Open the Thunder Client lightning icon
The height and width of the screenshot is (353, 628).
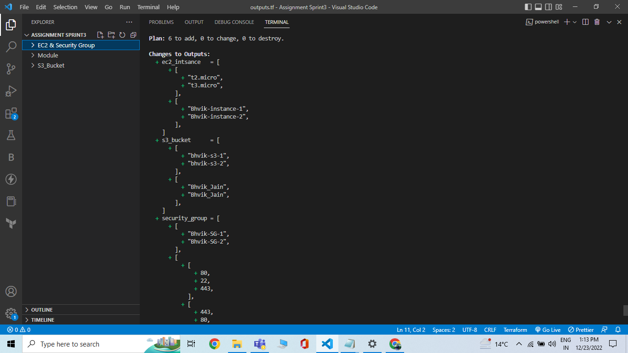[11, 179]
